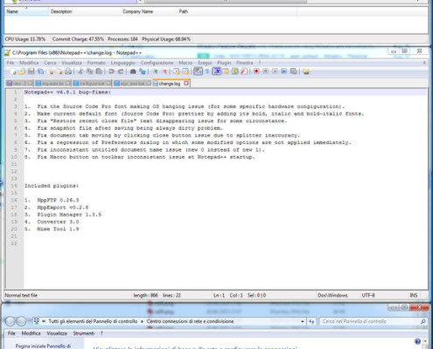The width and height of the screenshot is (433, 349).
Task: Open the User Defined Language icon
Action: tap(226, 72)
